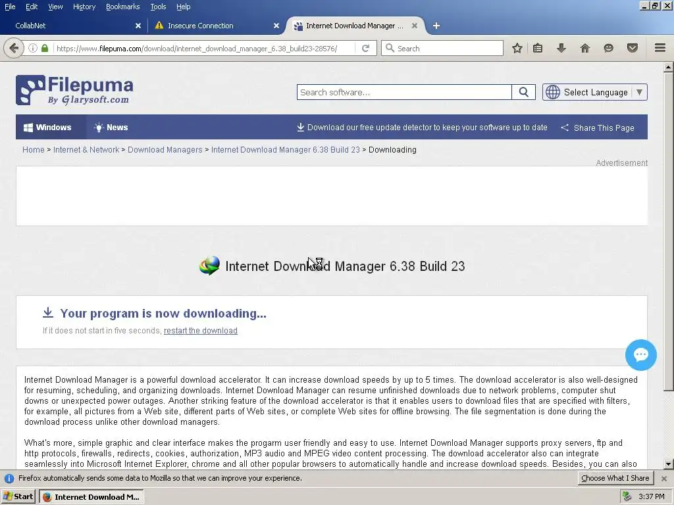The image size is (674, 505).
Task: Click the page scrollbar up arrow
Action: tap(669, 67)
